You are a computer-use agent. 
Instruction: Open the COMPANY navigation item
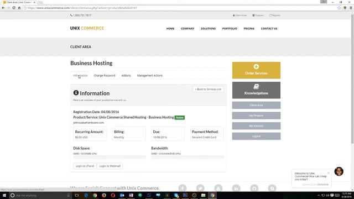pyautogui.click(x=188, y=29)
